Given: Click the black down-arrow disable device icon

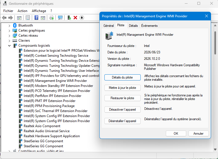Looking at the screenshot, I should [82, 18].
